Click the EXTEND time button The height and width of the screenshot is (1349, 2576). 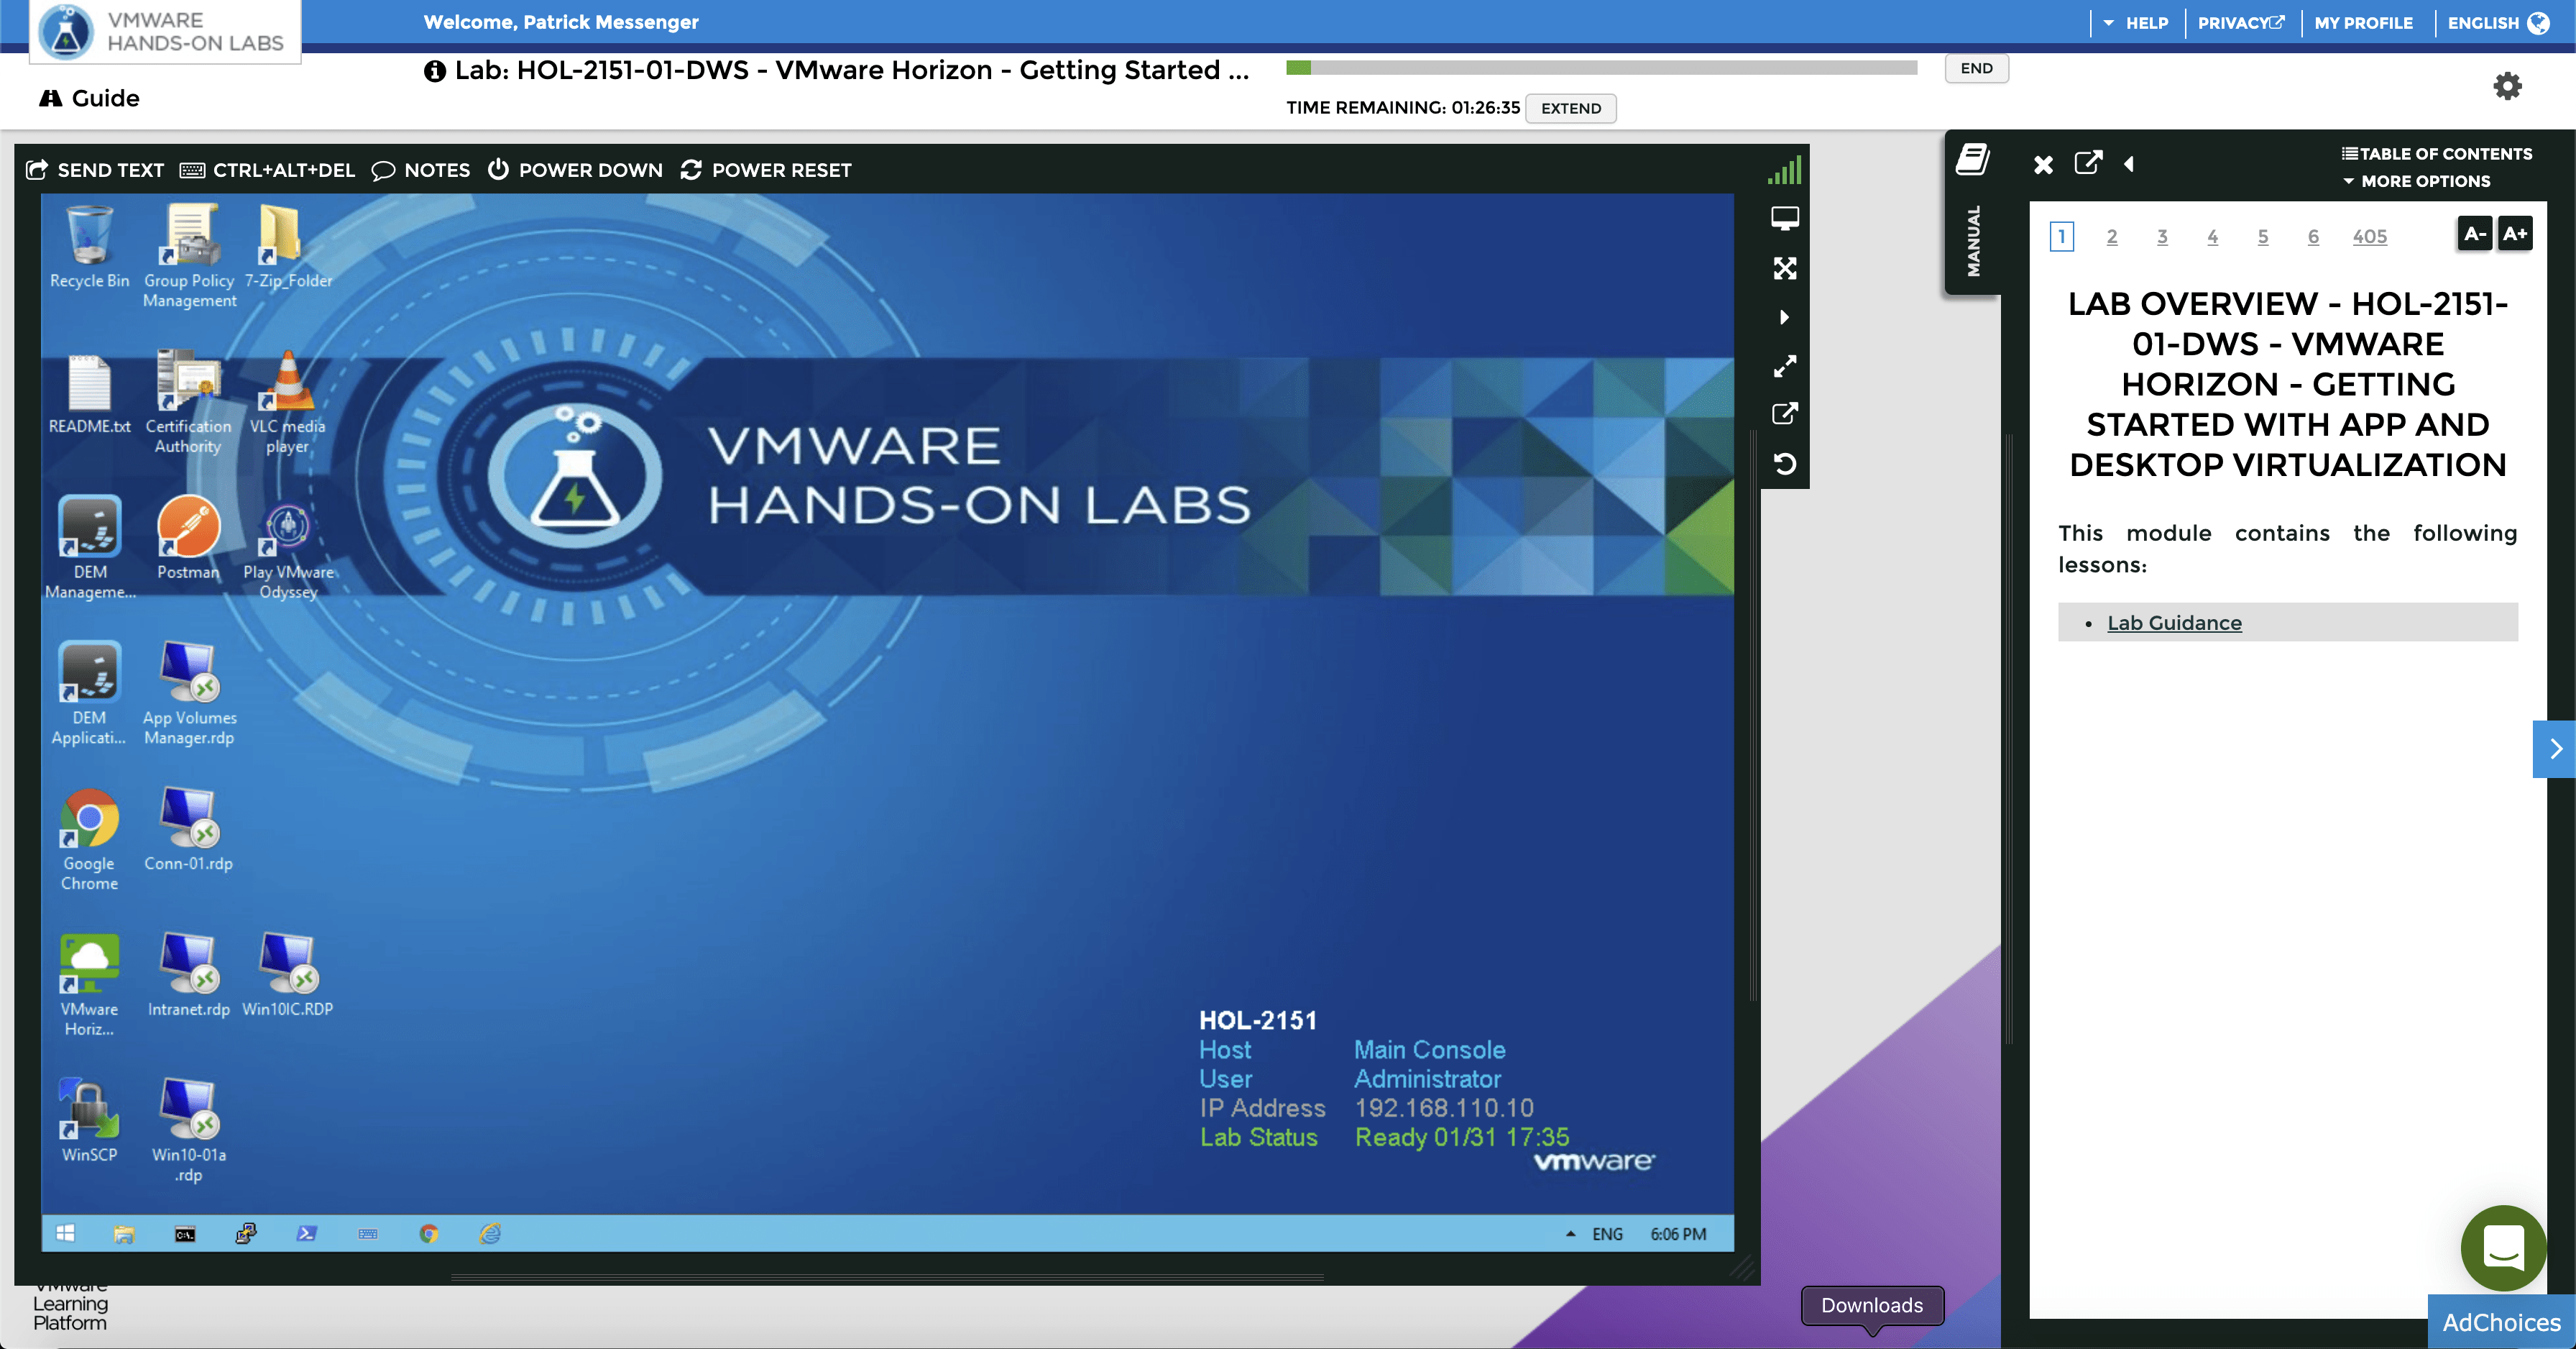[1570, 108]
